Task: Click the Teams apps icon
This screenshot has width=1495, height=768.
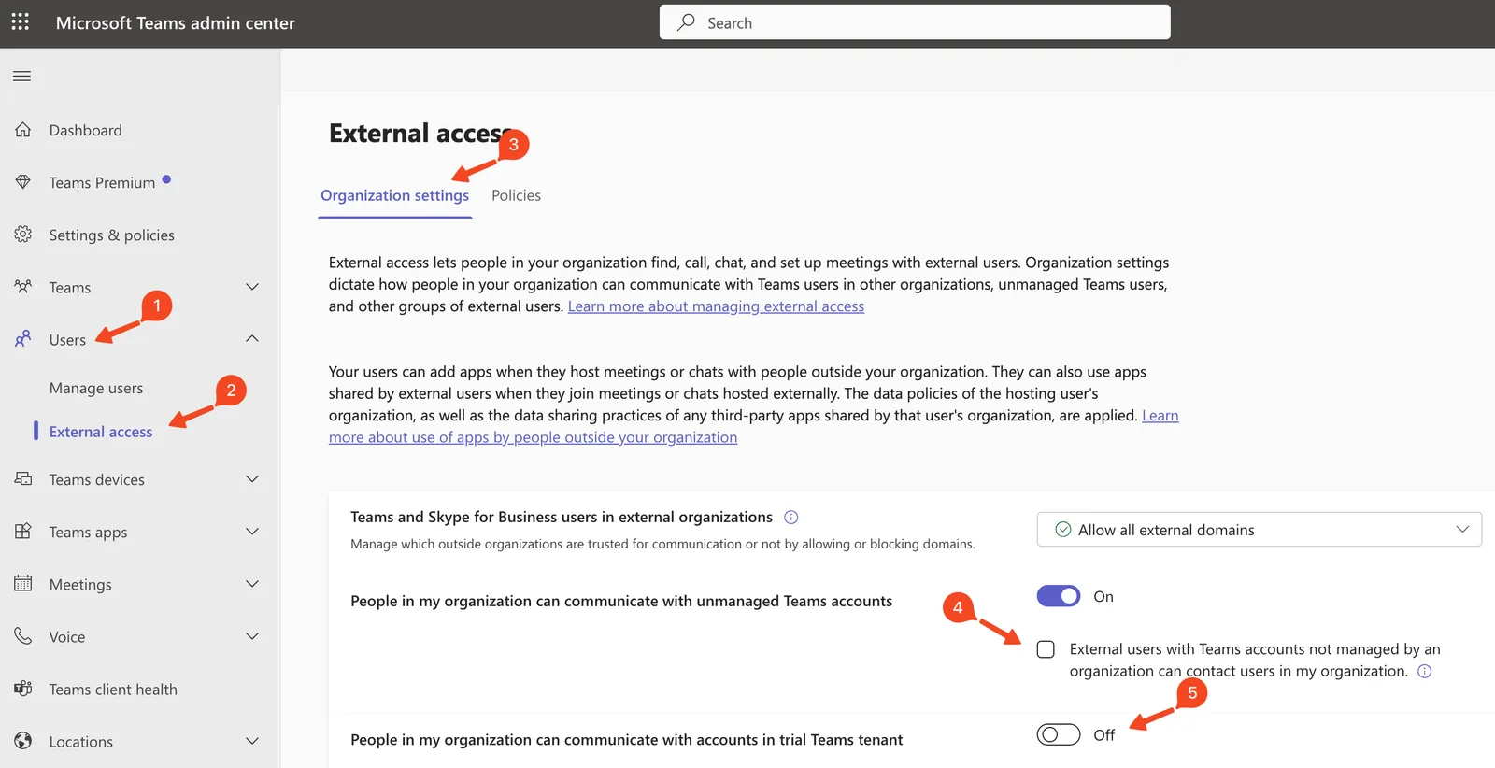Action: point(23,532)
